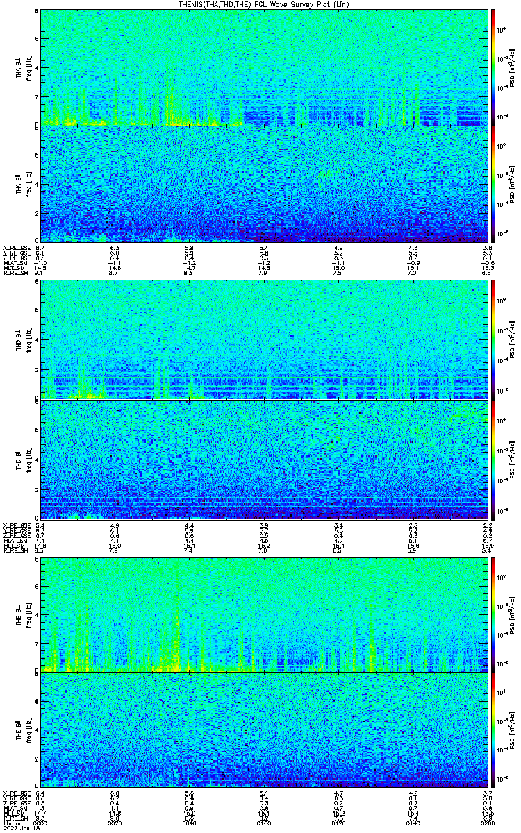521x833 pixels.
Task: Click the 0100 time label at the bottom
Action: pyautogui.click(x=265, y=823)
